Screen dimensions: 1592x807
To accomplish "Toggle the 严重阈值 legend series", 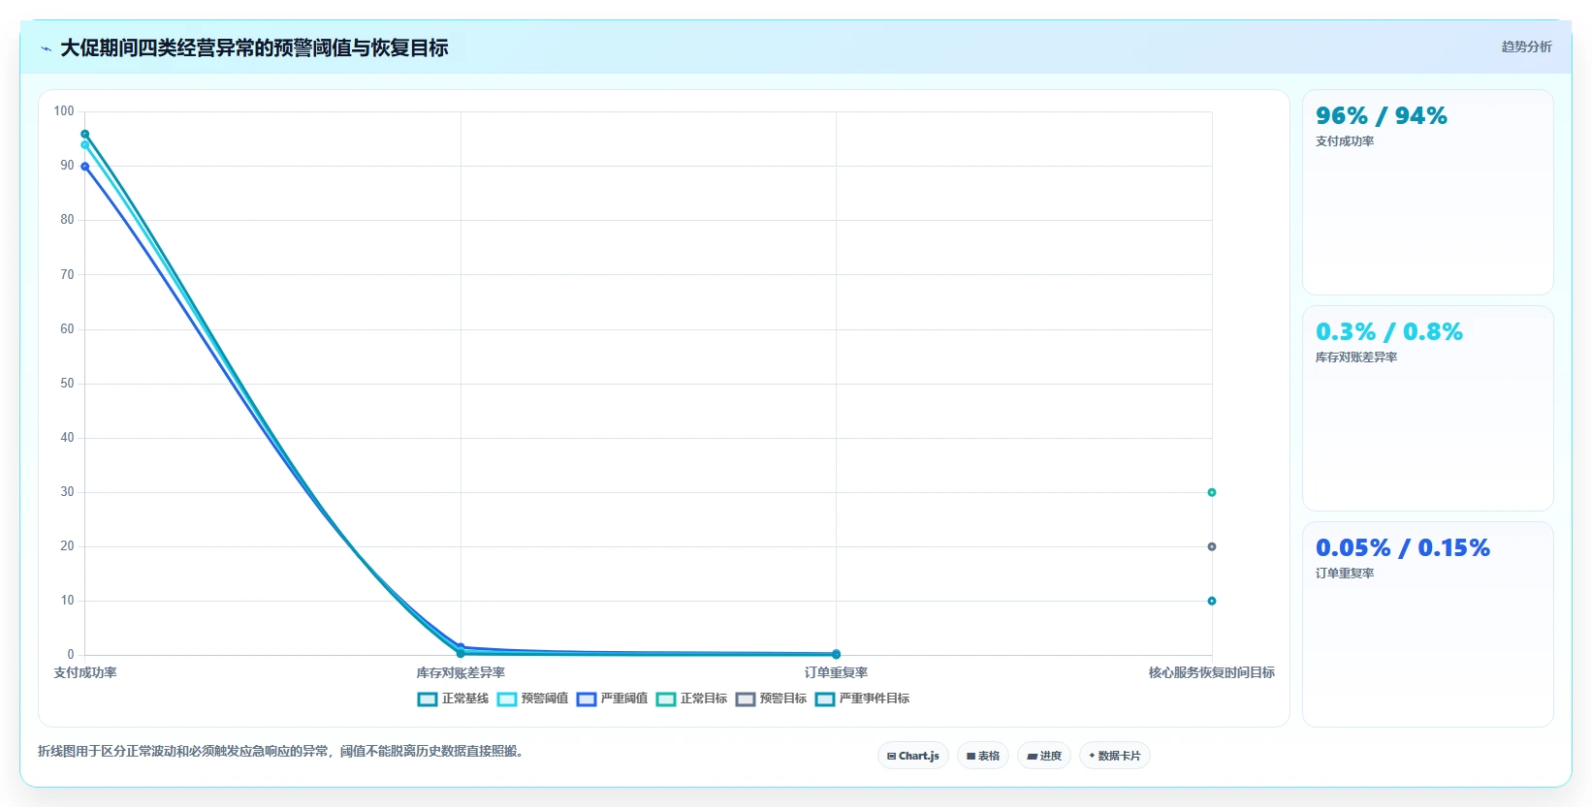I will (x=612, y=698).
